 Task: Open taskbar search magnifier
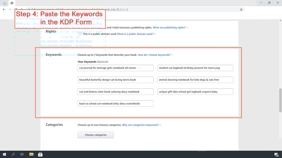(13, 154)
